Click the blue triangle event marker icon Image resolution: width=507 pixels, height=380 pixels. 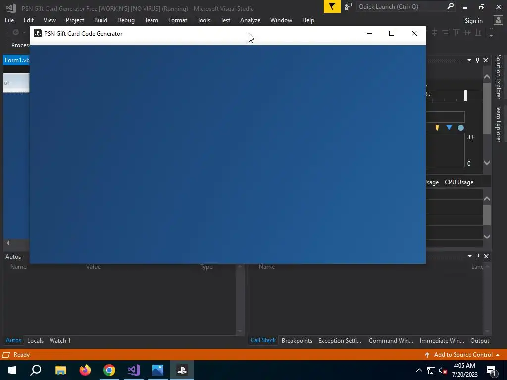pyautogui.click(x=449, y=127)
